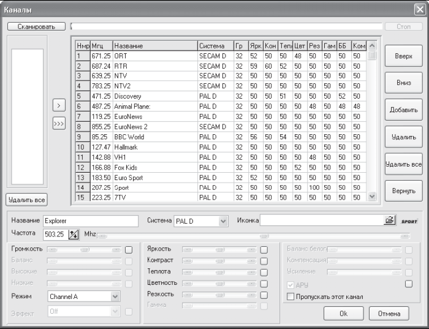Image resolution: width=429 pixels, height=329 pixels.
Task: Open the Система dropdown
Action: click(x=223, y=221)
